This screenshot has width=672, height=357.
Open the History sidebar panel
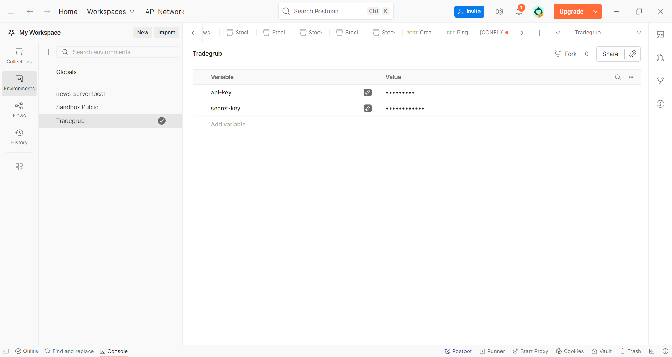[19, 137]
